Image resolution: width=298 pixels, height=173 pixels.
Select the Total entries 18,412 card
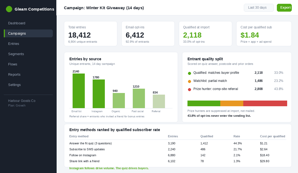pos(90,34)
